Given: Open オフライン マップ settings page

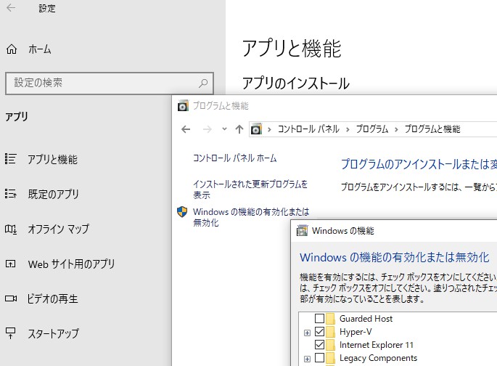Looking at the screenshot, I should [x=59, y=229].
